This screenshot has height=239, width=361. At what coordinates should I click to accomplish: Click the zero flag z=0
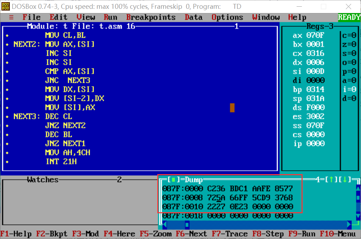pyautogui.click(x=349, y=44)
